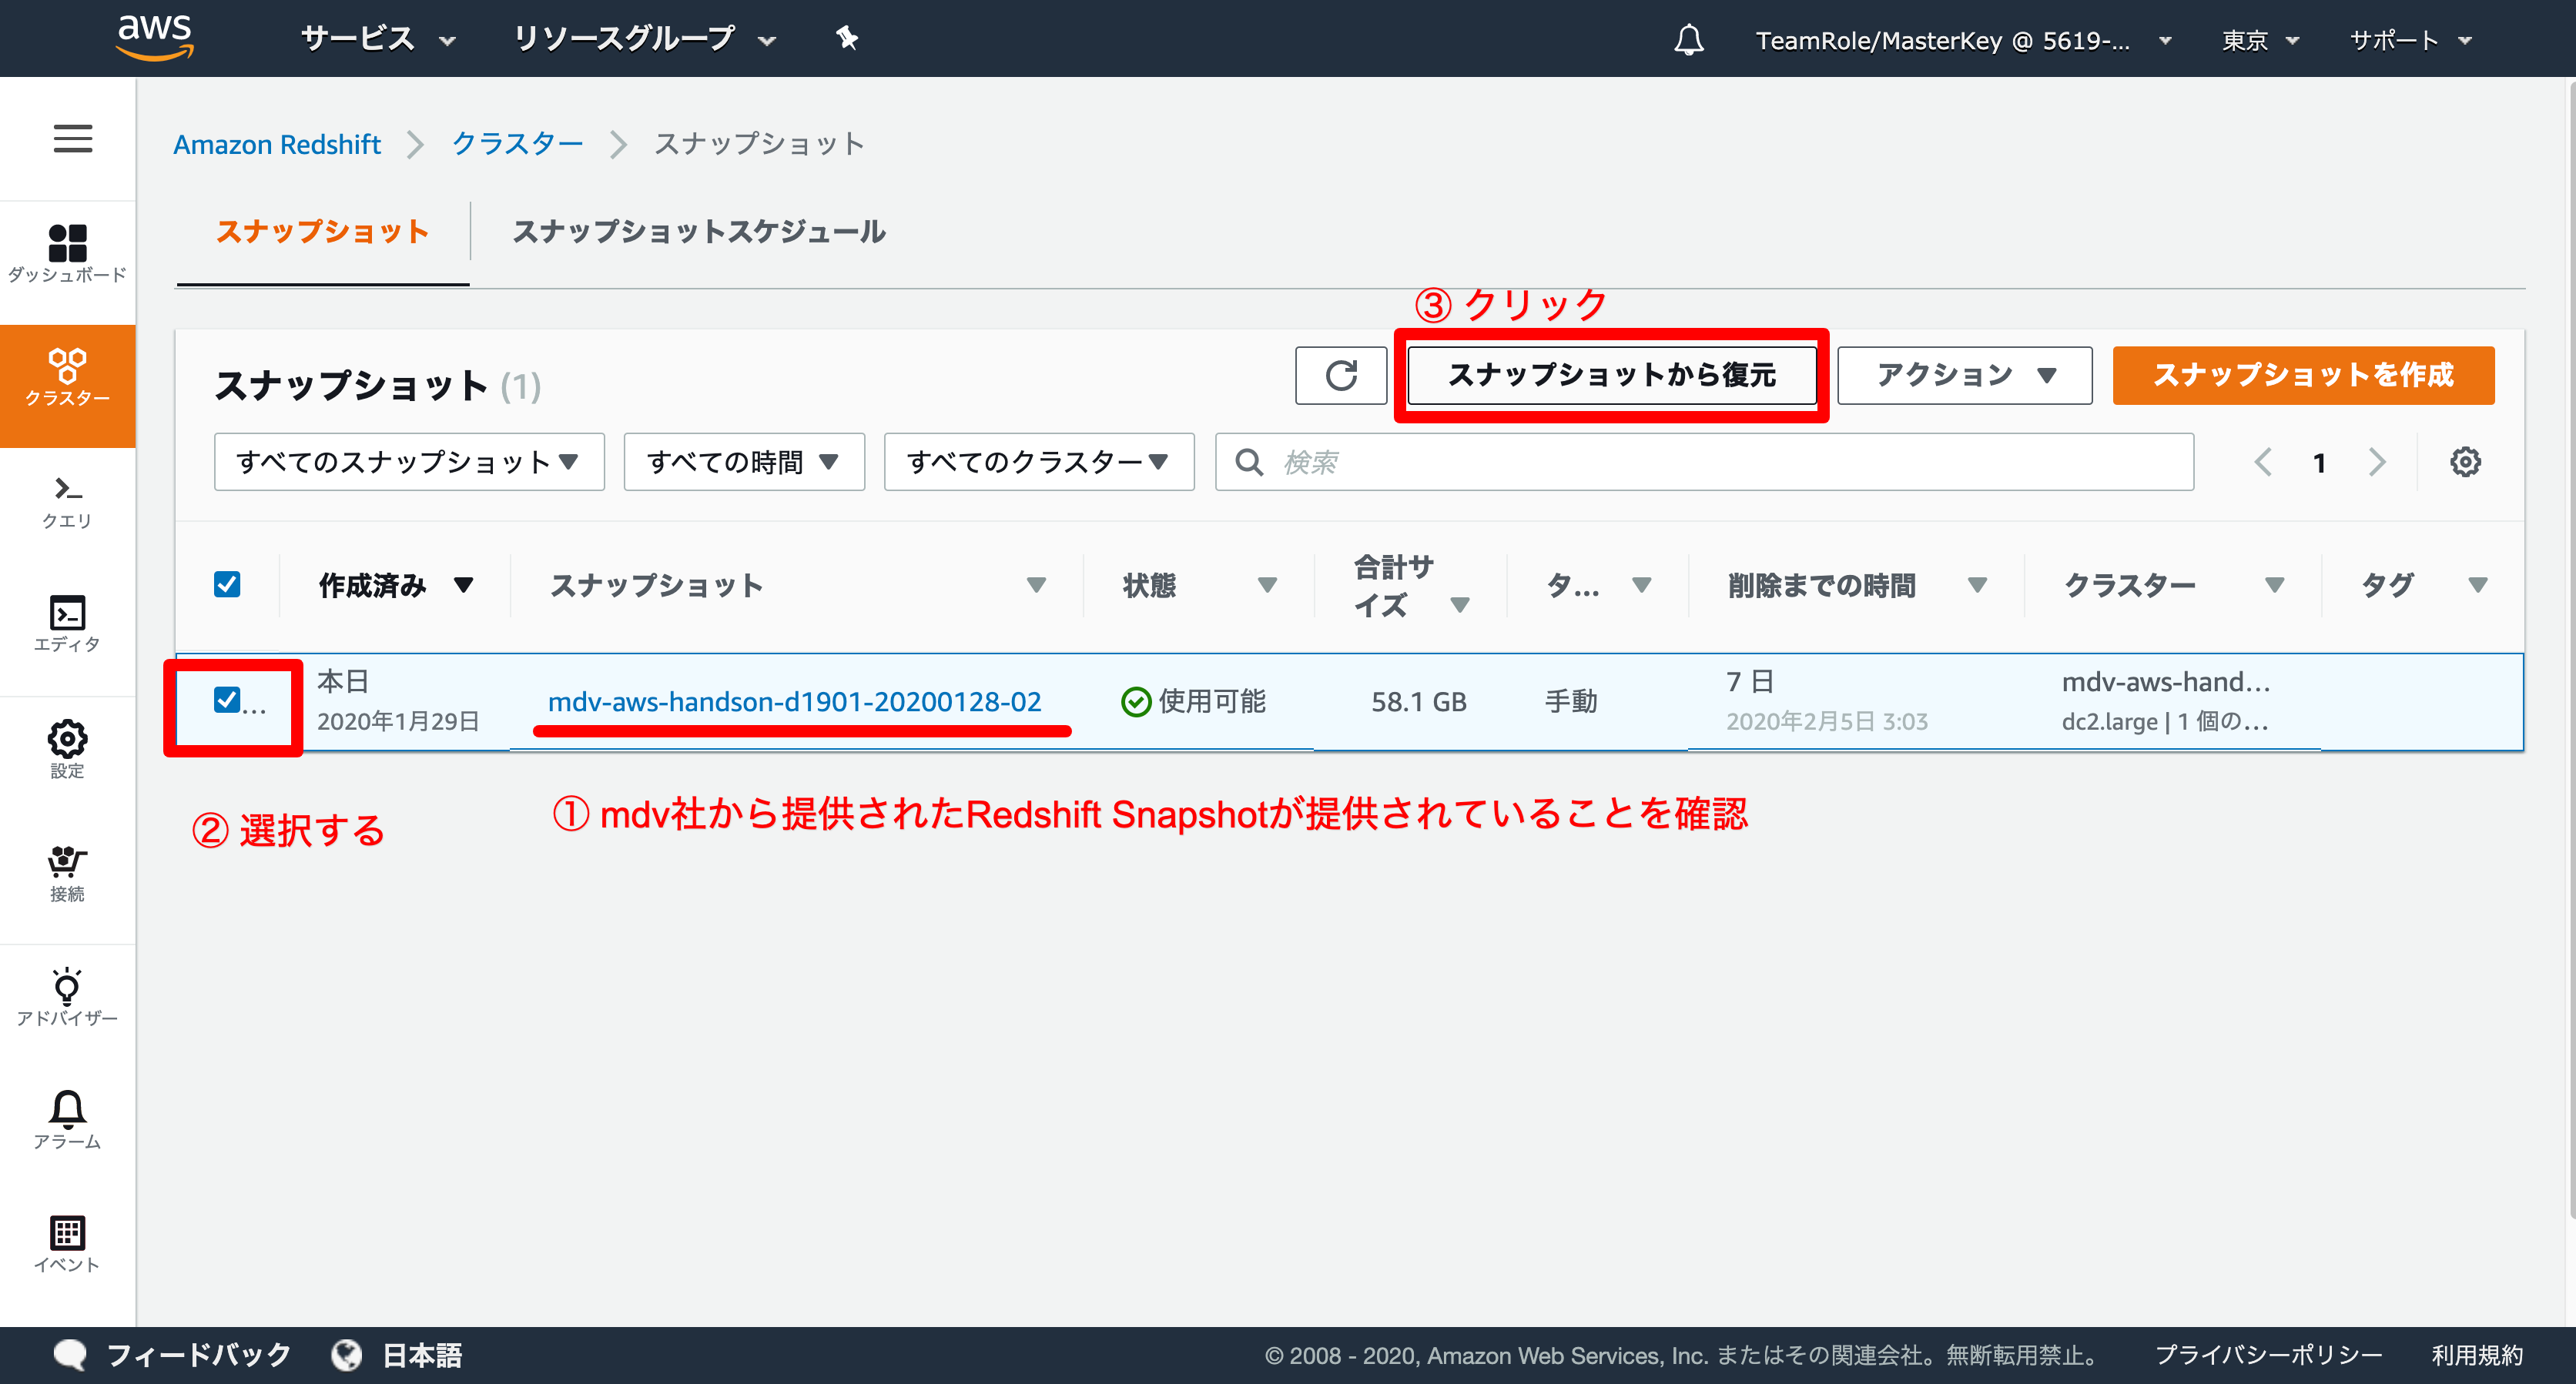The image size is (2576, 1384).
Task: Open the すべての時間 filter
Action: 744,462
